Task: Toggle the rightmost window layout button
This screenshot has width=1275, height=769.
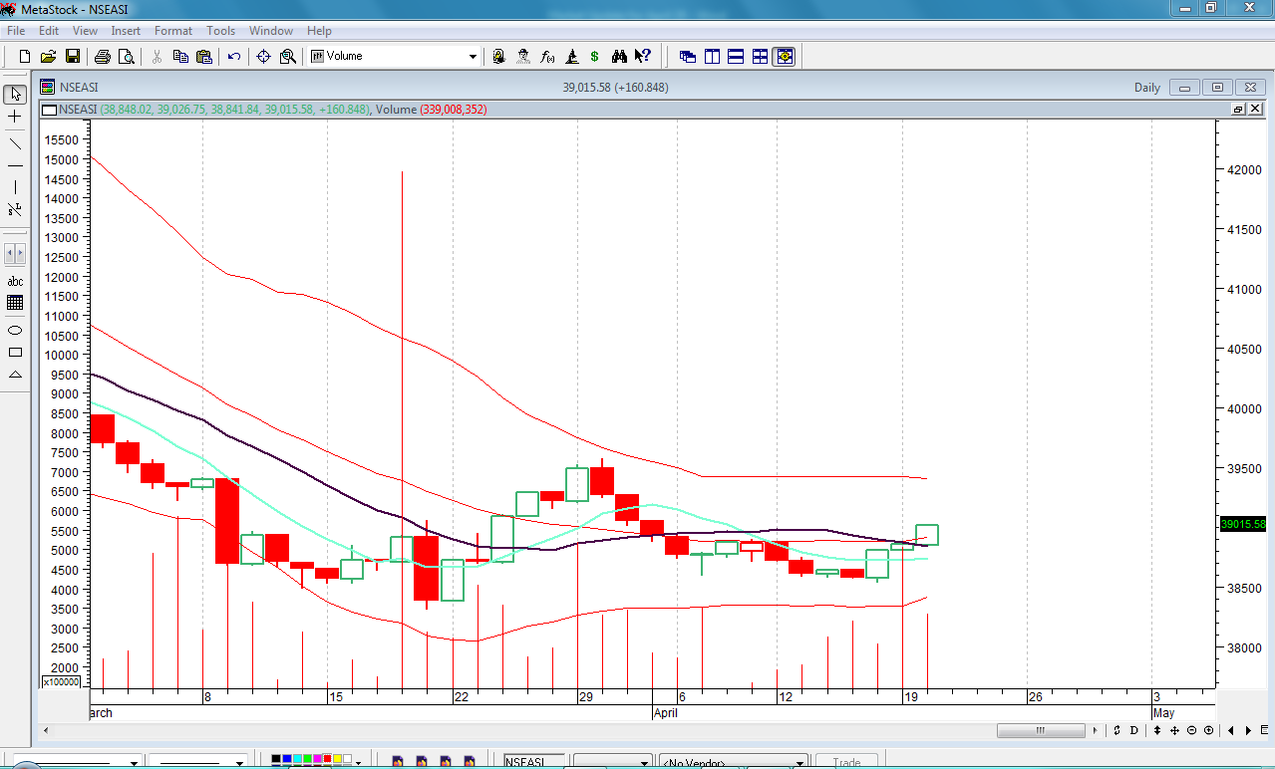Action: point(784,57)
